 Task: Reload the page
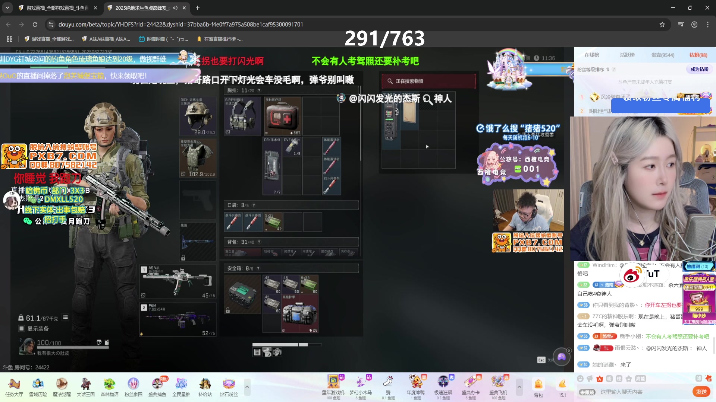(x=35, y=25)
